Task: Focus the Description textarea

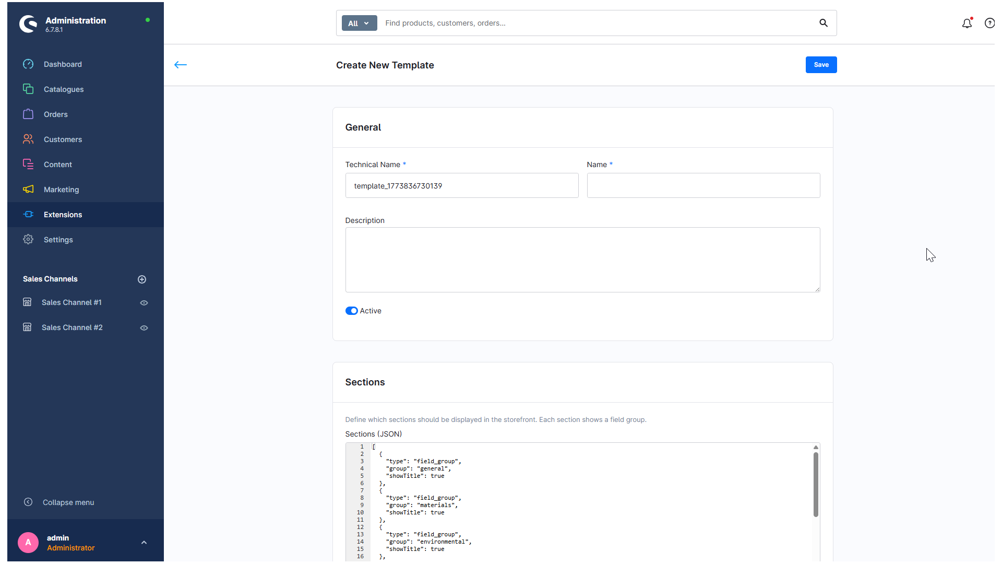Action: point(582,260)
